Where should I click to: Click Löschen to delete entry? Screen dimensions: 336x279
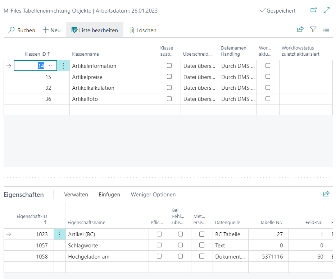tap(143, 30)
